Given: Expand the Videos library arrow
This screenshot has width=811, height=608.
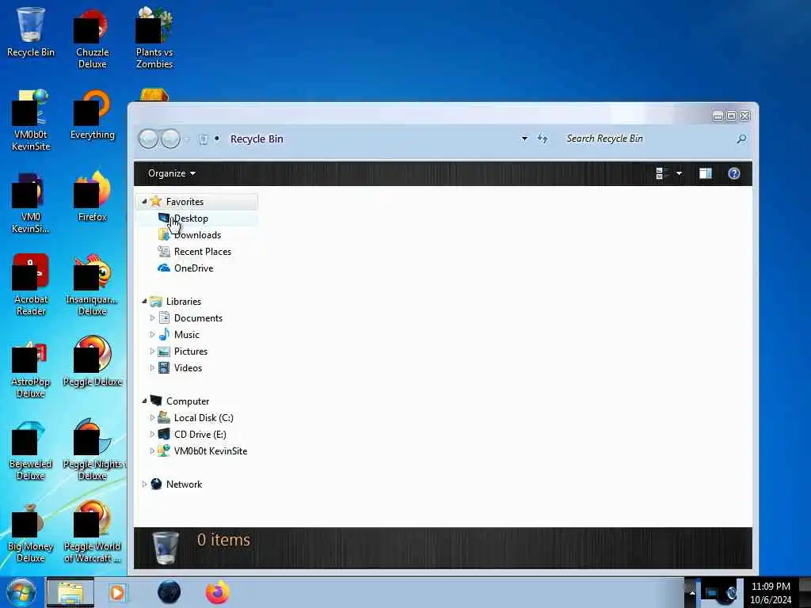Looking at the screenshot, I should pyautogui.click(x=152, y=367).
